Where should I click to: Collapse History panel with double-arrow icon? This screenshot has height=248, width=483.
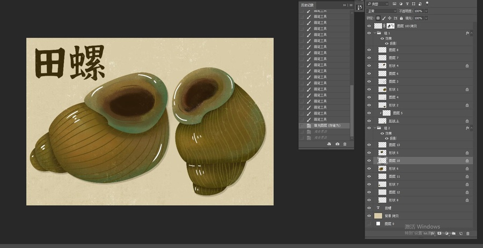pos(345,5)
